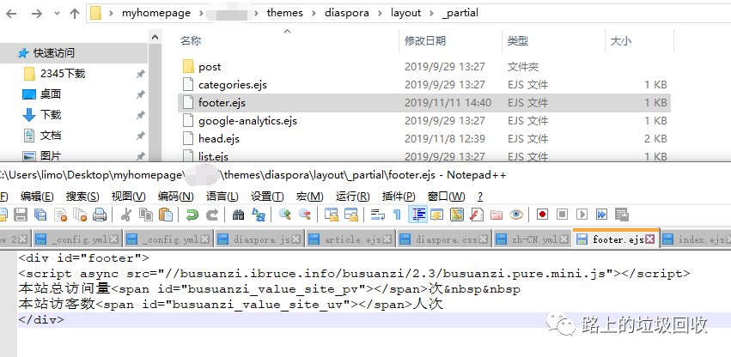
Task: Close the diaspora.css tab
Action: [x=484, y=239]
